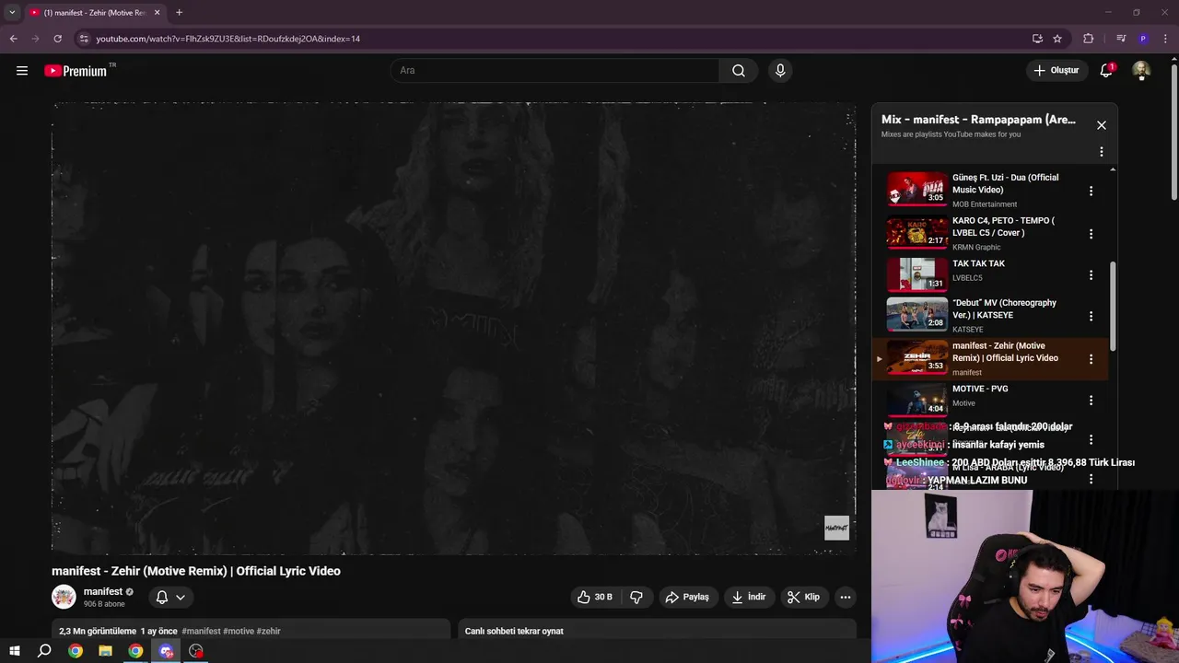Open options for Güneş Ft. Uzi - Dua
Viewport: 1179px width, 663px height.
(1091, 192)
